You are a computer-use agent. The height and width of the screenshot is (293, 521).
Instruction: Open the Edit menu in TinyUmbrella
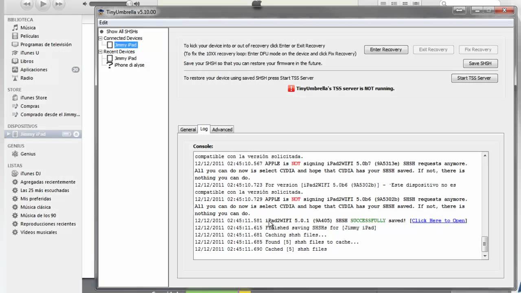pos(103,23)
